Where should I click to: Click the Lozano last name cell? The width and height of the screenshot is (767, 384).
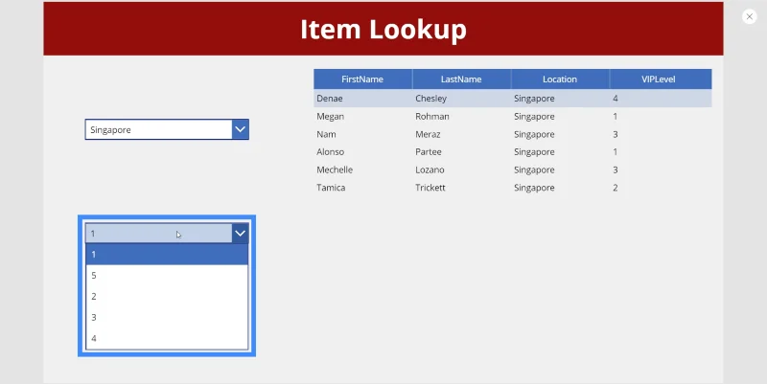tap(430, 170)
